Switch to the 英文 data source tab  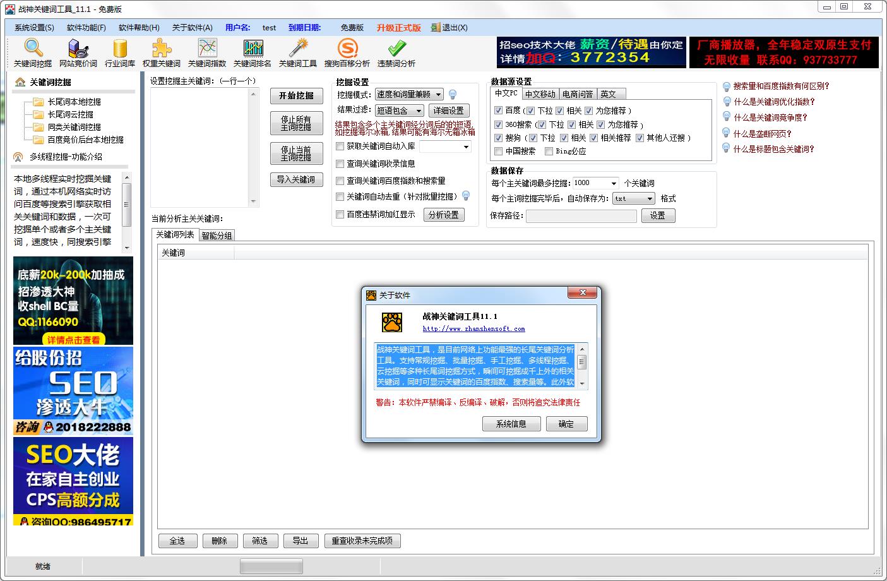611,94
